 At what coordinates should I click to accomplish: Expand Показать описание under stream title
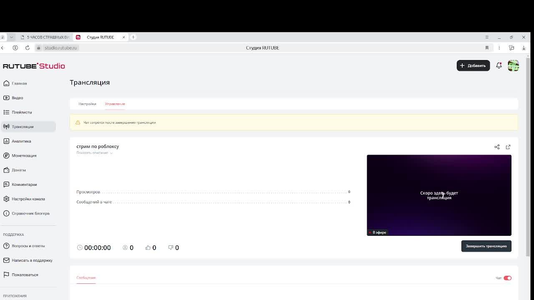tap(94, 153)
